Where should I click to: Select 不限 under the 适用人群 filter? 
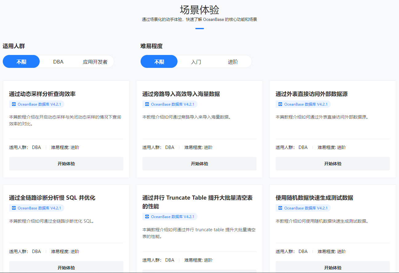tap(21, 62)
